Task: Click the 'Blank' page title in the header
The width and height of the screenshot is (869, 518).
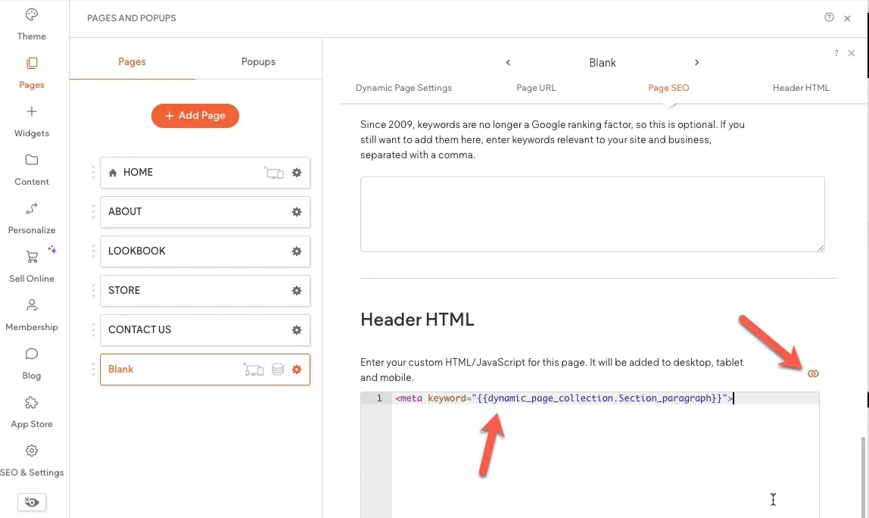Action: (603, 63)
